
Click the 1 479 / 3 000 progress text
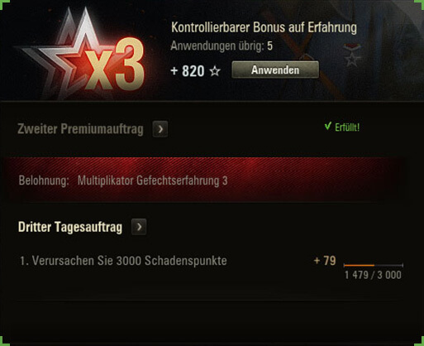click(373, 275)
